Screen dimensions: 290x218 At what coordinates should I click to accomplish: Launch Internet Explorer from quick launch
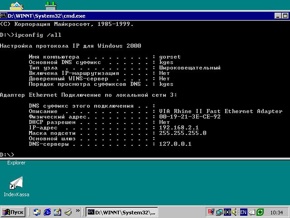point(47,212)
